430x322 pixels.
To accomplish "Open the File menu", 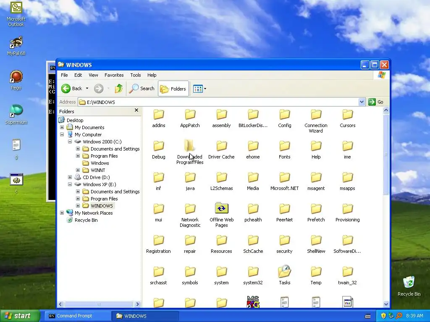I will click(x=64, y=75).
